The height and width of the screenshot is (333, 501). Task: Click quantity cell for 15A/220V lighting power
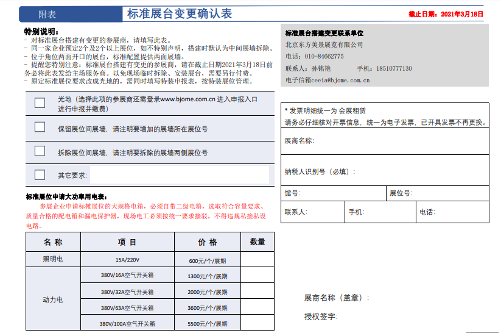point(257,260)
